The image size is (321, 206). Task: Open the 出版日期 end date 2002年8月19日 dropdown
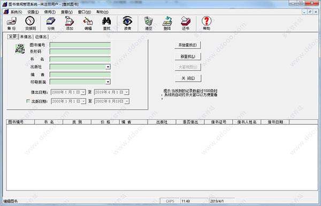click(127, 101)
